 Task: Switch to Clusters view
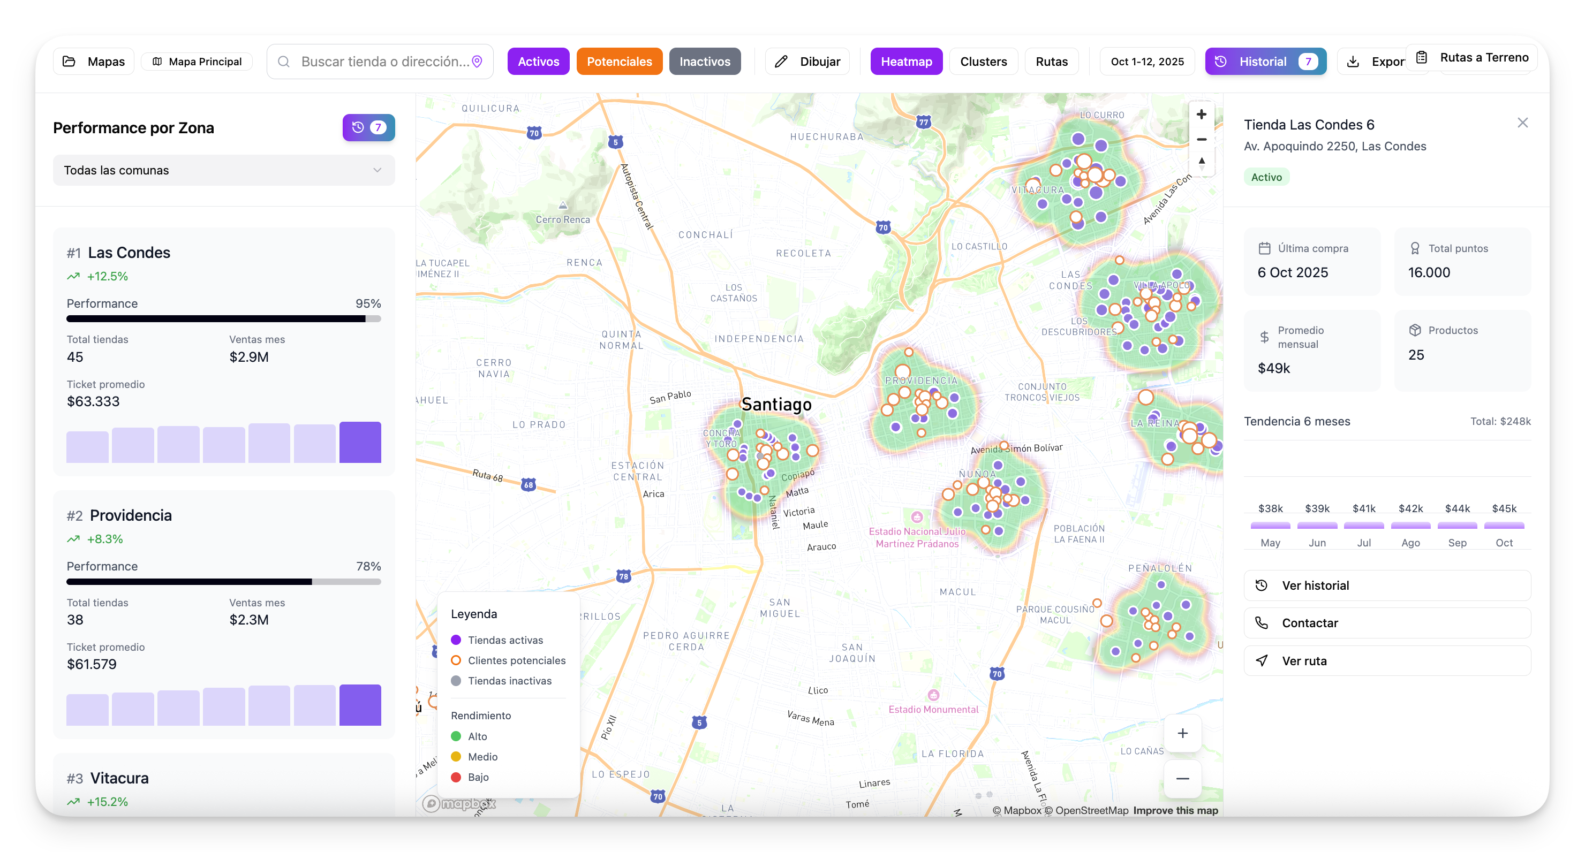point(983,61)
